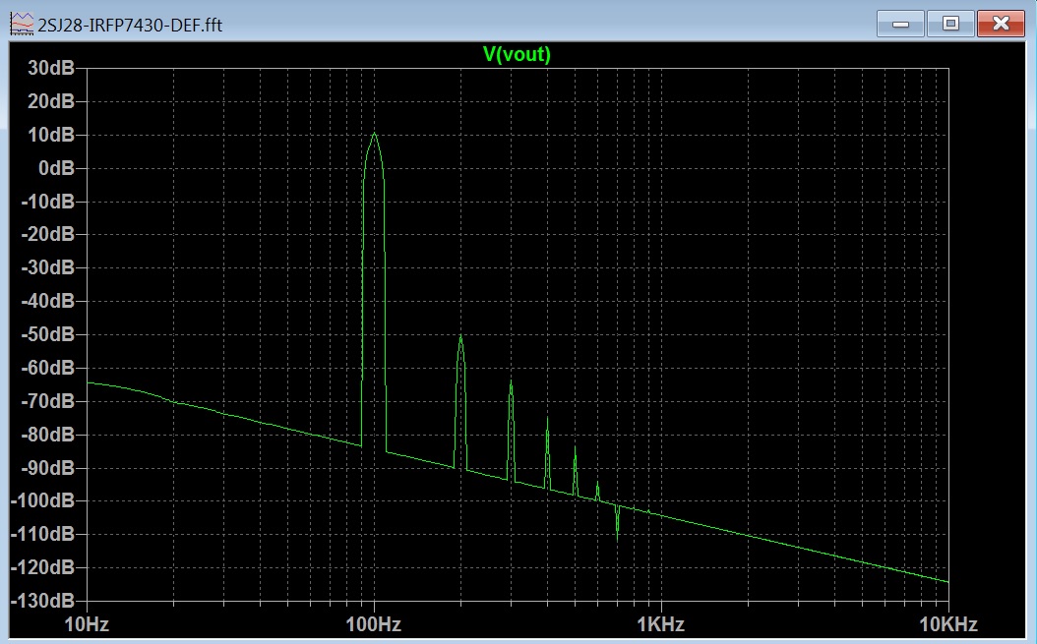This screenshot has width=1037, height=644.
Task: Click the 0dB vertical axis label
Action: coord(56,168)
